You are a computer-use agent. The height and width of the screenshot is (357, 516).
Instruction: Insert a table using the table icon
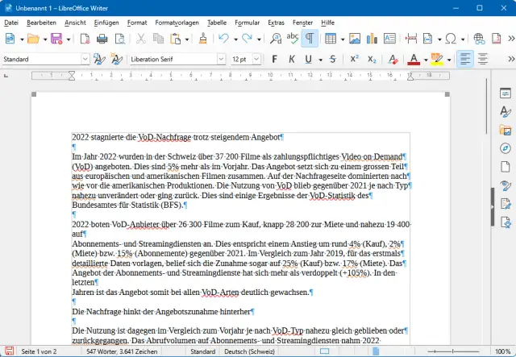click(x=331, y=38)
